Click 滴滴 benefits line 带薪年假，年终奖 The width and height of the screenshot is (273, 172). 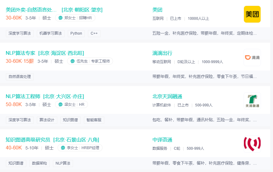tap(204, 77)
